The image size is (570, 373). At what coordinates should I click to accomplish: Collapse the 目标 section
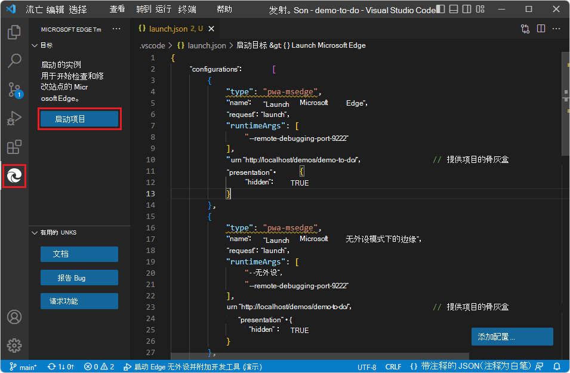coord(35,45)
